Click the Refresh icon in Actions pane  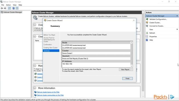tap(147, 33)
